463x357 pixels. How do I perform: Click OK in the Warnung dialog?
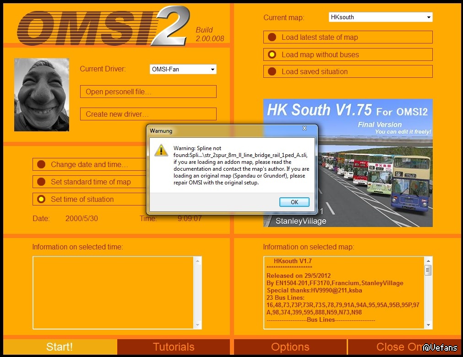(x=294, y=202)
